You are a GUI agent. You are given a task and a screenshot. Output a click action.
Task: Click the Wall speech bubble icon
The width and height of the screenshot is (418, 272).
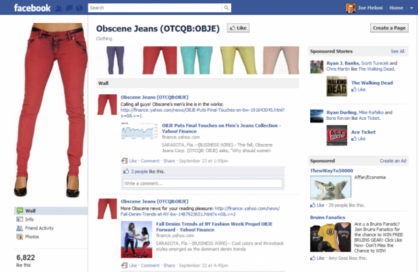[x=20, y=211]
